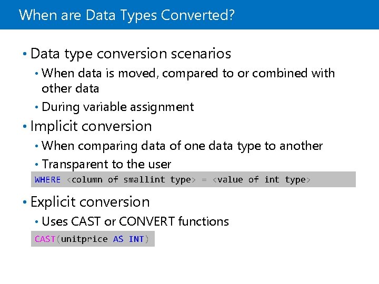The image size is (379, 284).
Task: Click the 'Uses CAST or CONVERT functions' bullet
Action: point(135,221)
